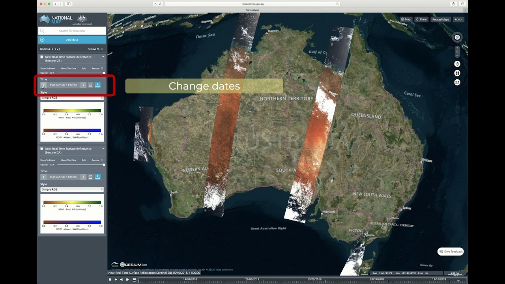The height and width of the screenshot is (284, 505).
Task: Open the Sentinel 2B Style dropdown
Action: tap(72, 97)
